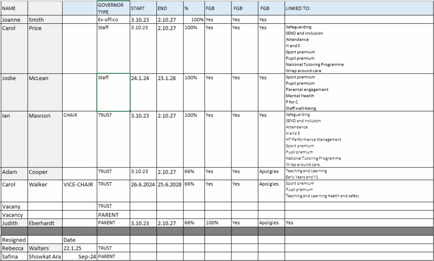Select the 23.1.28 end date cell
The image size is (434, 261).
170,92
